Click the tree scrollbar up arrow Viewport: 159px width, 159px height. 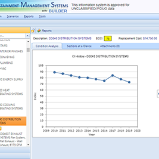(x=28, y=41)
